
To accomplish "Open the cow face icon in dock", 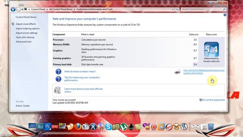I will click(176, 127).
